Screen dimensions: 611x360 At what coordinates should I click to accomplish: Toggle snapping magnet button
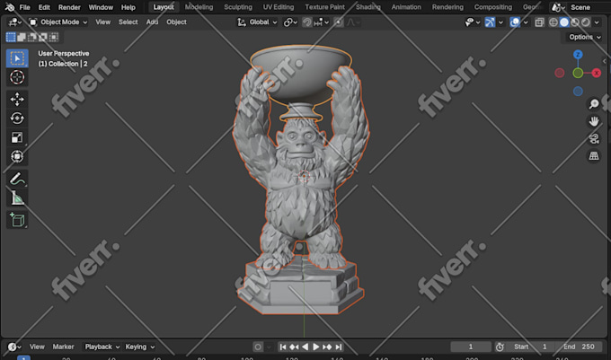(307, 22)
